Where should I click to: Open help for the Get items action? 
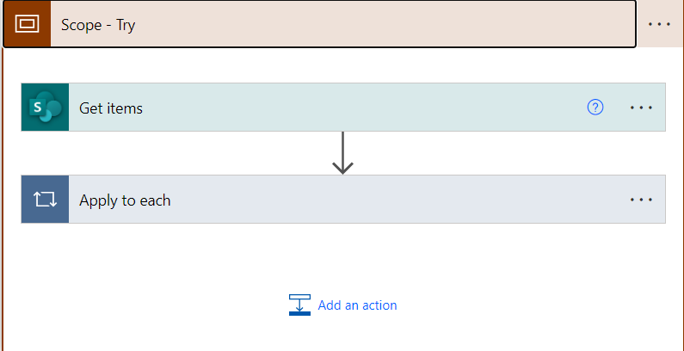point(595,108)
